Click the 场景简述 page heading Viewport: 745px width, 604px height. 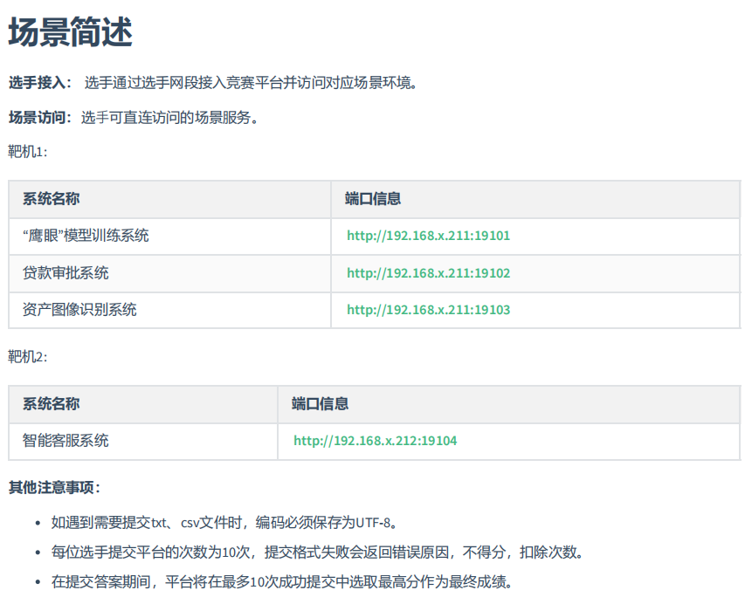tap(70, 33)
